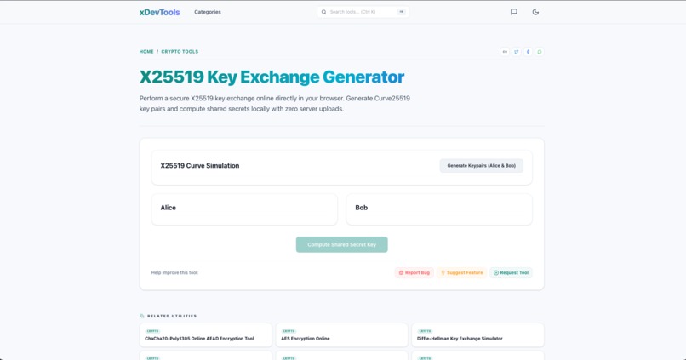Open AES Encryption Online card

click(341, 335)
